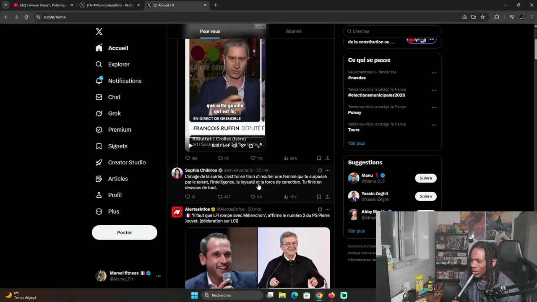537x302 pixels.
Task: Open the #nasdas trend
Action: (x=357, y=78)
